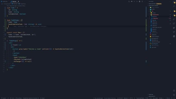Image resolution: width=176 pixels, height=99 pixels.
Task: Open styles.ts in the file explorer
Action: (154, 29)
